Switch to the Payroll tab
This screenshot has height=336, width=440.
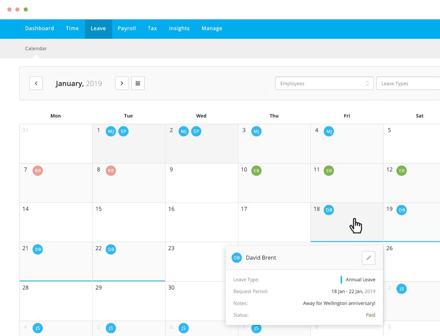(127, 28)
